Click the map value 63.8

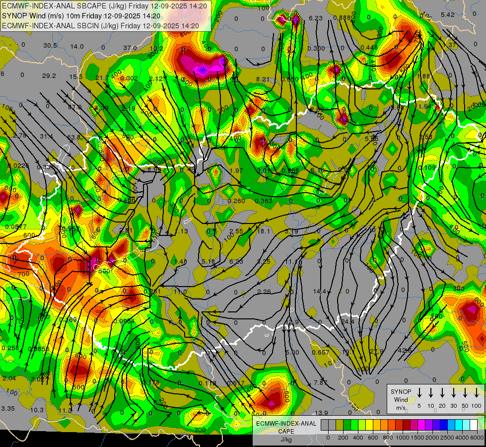(74, 138)
